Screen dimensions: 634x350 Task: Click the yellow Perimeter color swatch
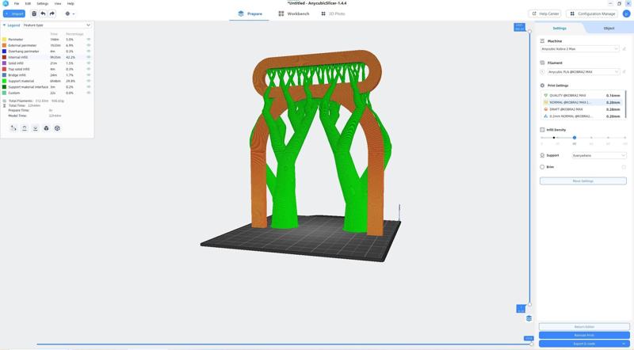click(5, 40)
